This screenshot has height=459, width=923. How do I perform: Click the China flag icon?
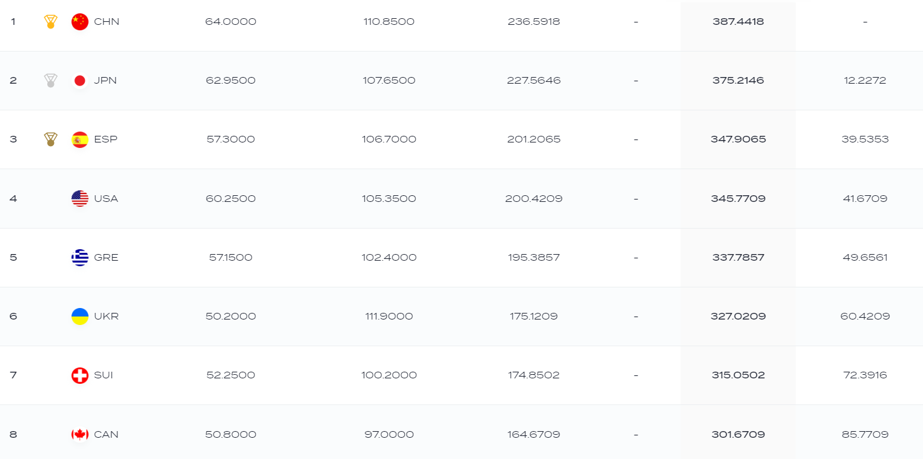pos(80,22)
